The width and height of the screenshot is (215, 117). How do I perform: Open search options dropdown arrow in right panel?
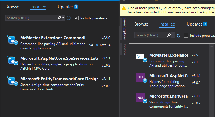coord(173,35)
